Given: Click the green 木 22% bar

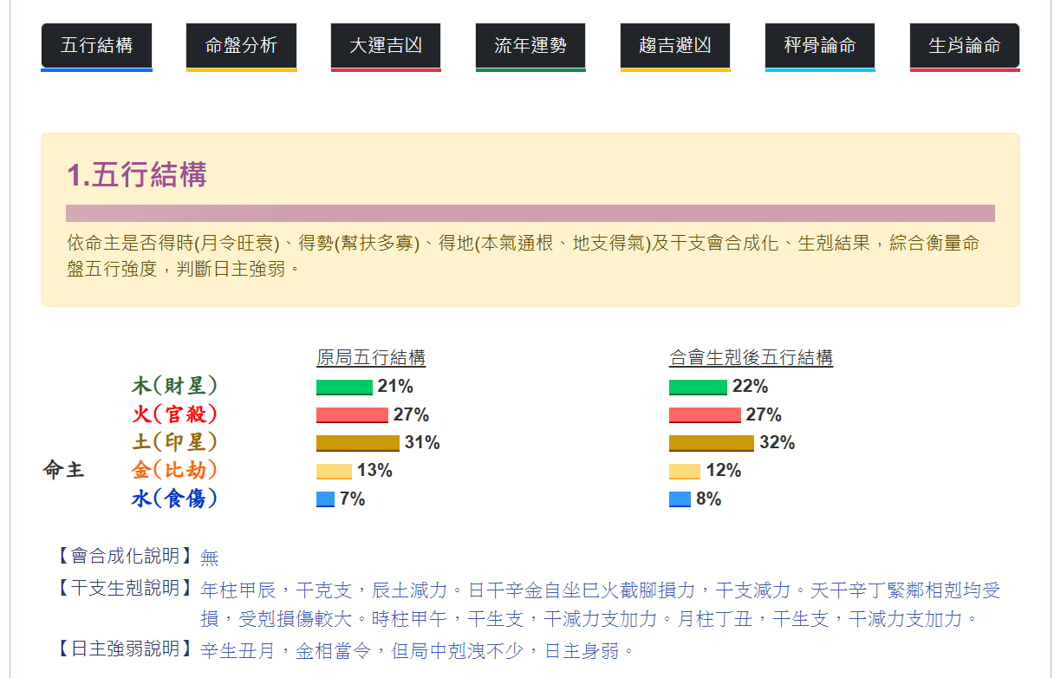Looking at the screenshot, I should coord(698,387).
